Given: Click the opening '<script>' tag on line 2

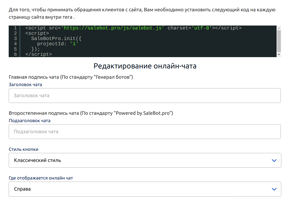Looking at the screenshot, I should [x=37, y=33].
